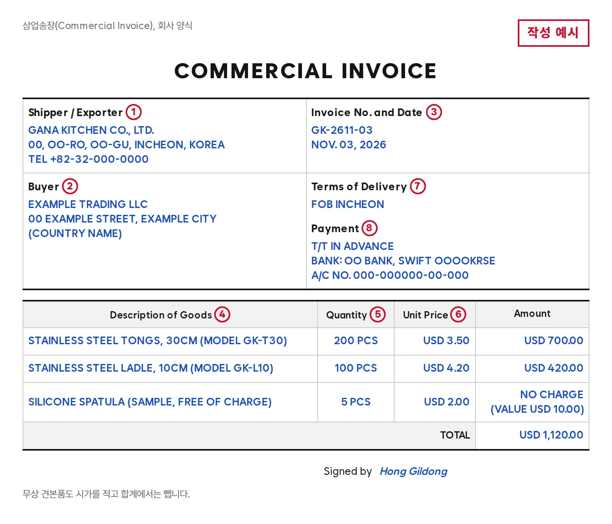Viewport: 612px width, 524px height.
Task: Select the "SILICONE SPATULA" sample description
Action: (150, 402)
